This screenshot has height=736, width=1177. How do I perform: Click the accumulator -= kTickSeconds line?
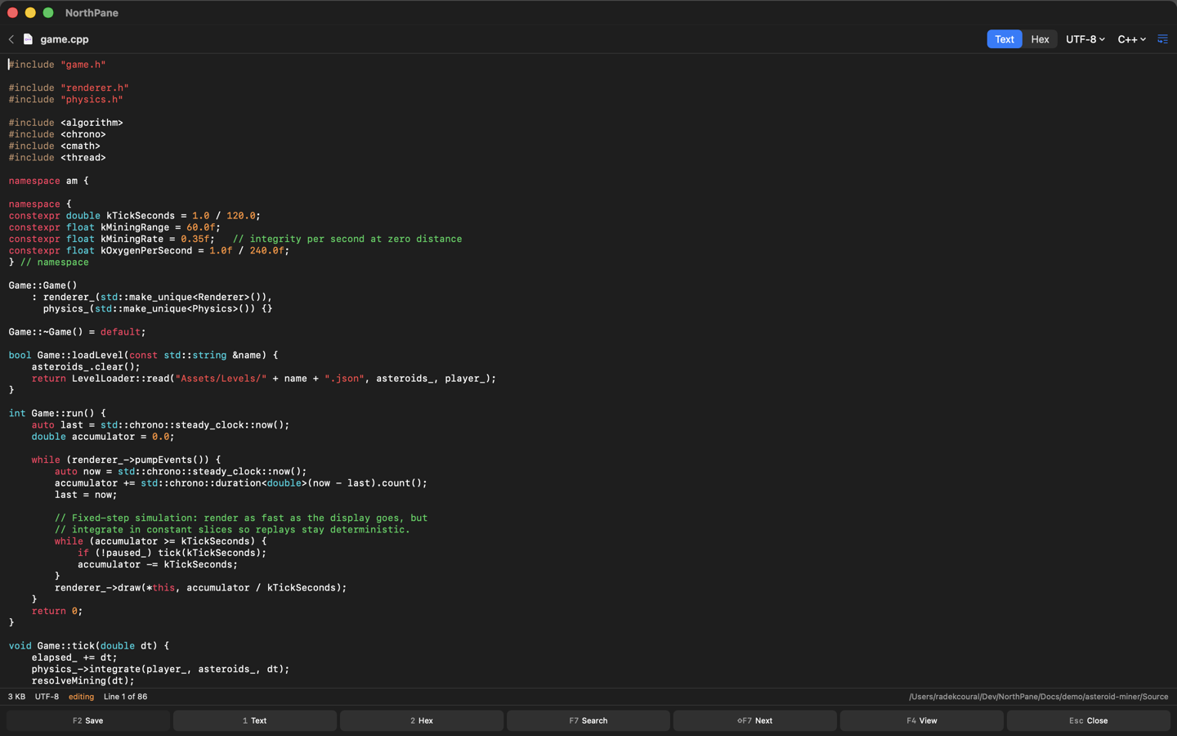[158, 564]
